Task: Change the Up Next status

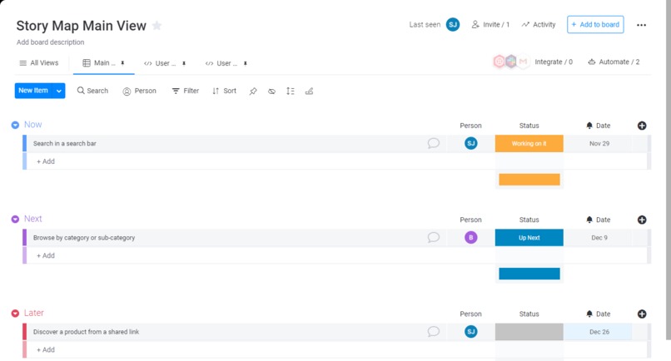Action: click(x=529, y=237)
